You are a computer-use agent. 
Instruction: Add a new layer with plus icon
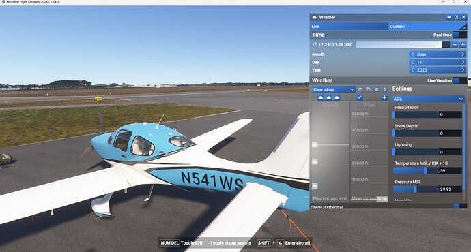(x=384, y=97)
